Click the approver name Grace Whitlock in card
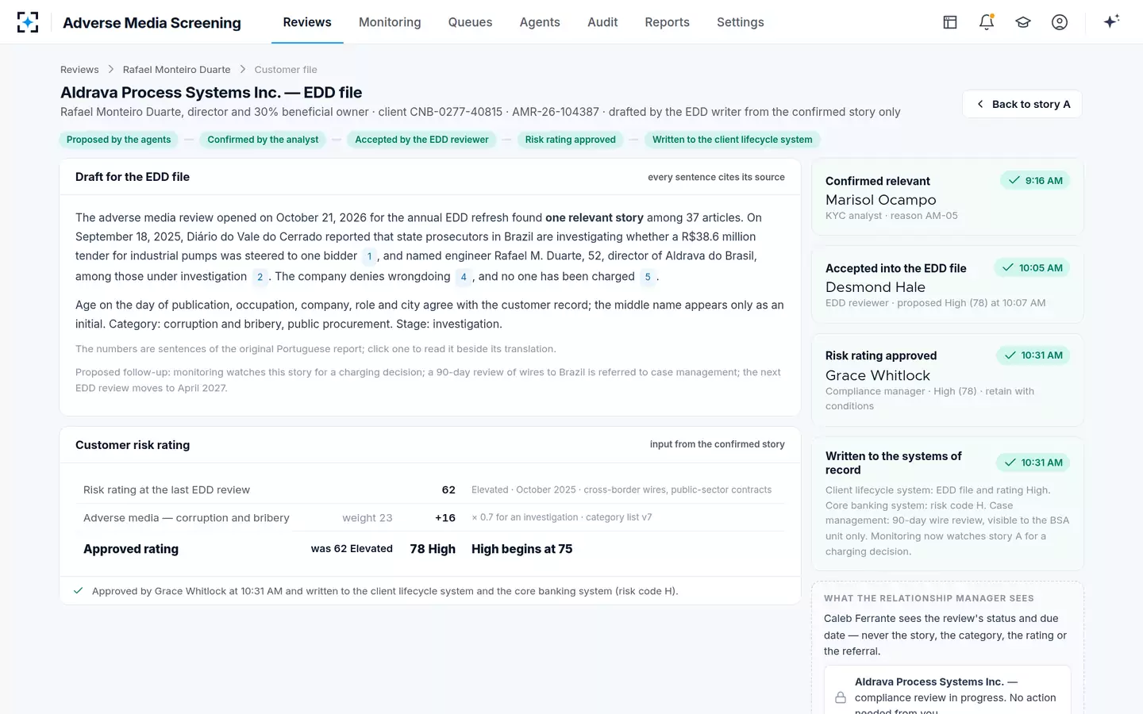Screen dimensions: 1143x714 pos(878,375)
